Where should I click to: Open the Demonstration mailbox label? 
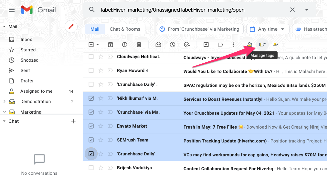(36, 101)
